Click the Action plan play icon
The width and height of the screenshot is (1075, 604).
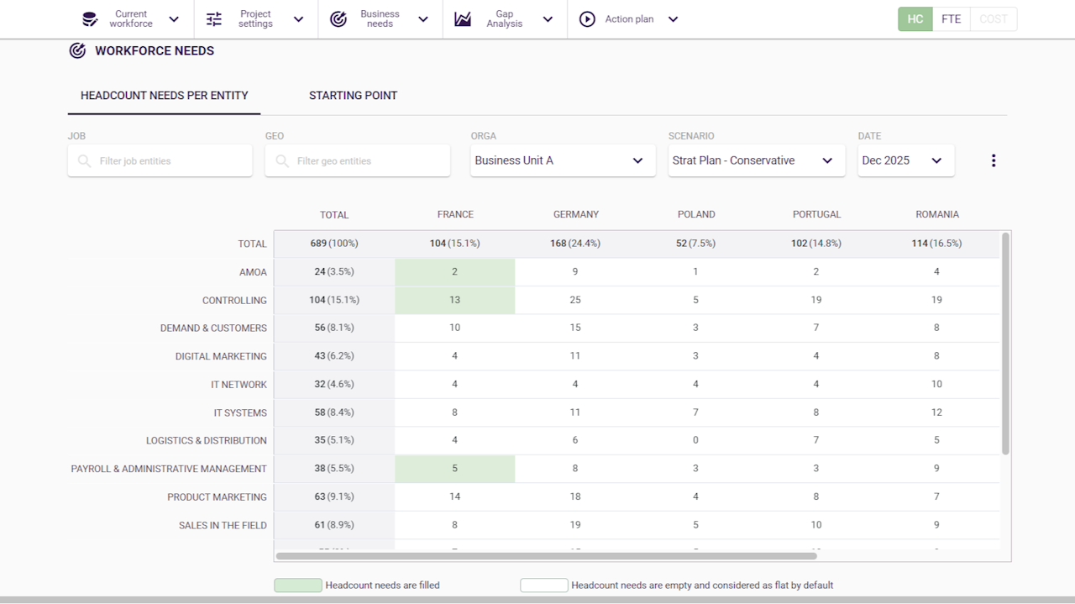point(587,19)
